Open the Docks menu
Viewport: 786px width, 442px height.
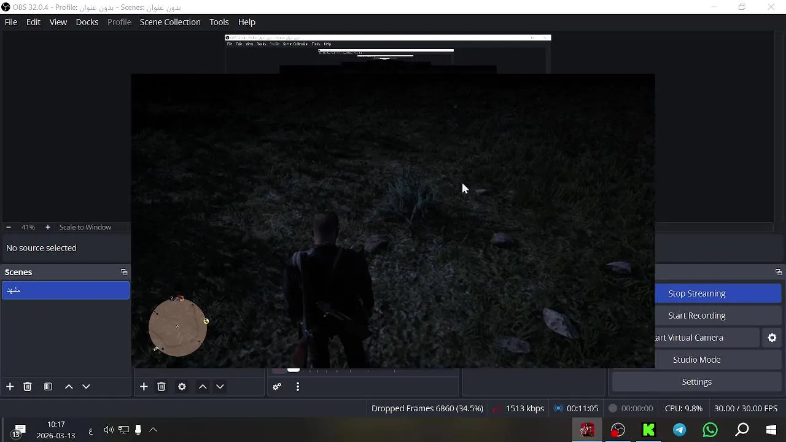click(87, 22)
